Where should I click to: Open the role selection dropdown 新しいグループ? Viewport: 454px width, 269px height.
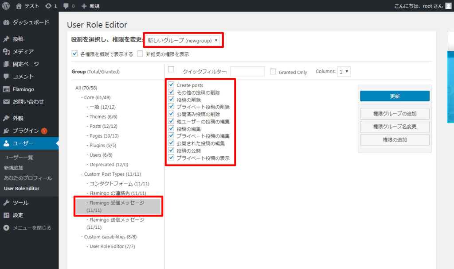point(183,40)
